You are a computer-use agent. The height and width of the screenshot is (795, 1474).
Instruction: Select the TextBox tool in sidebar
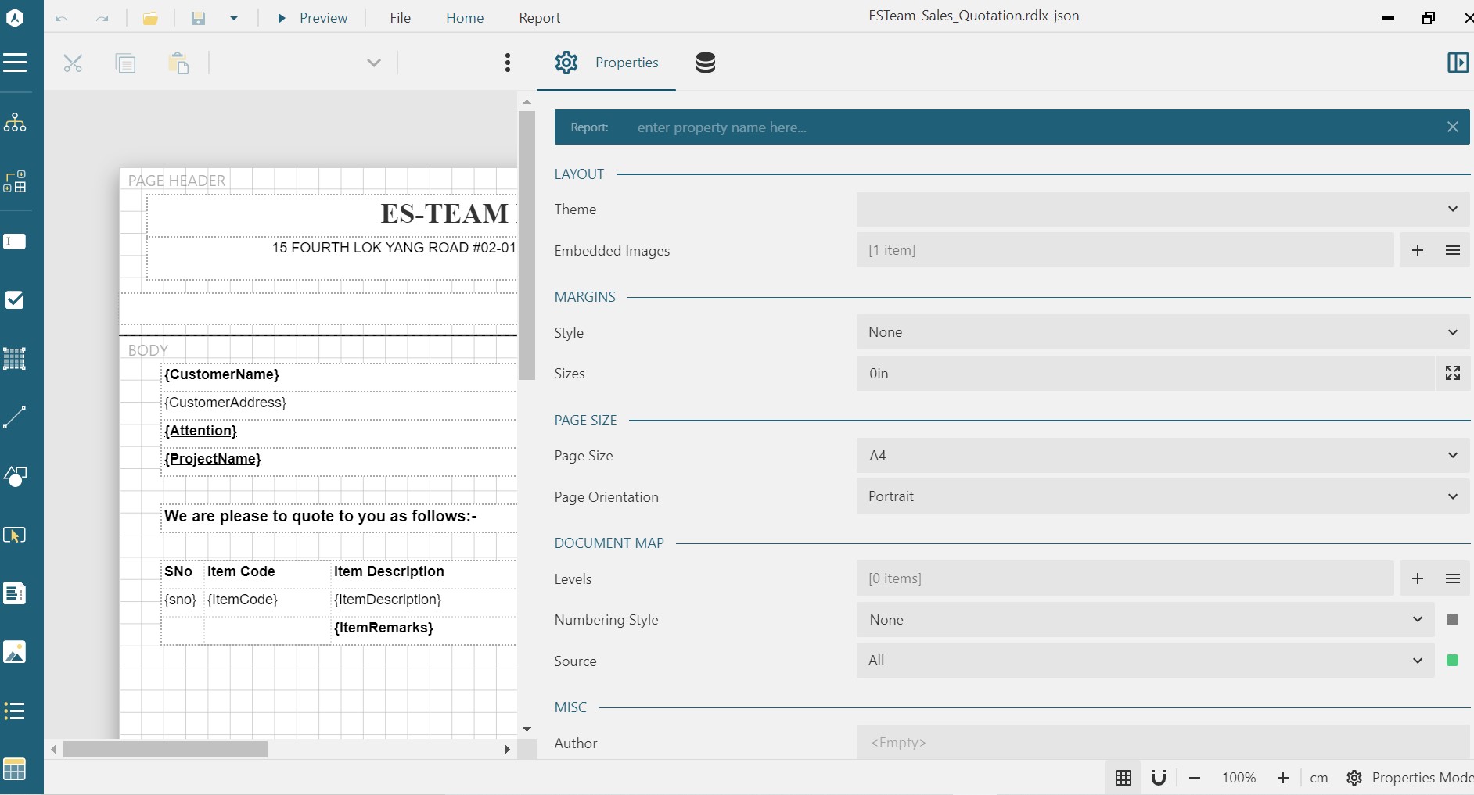(15, 242)
